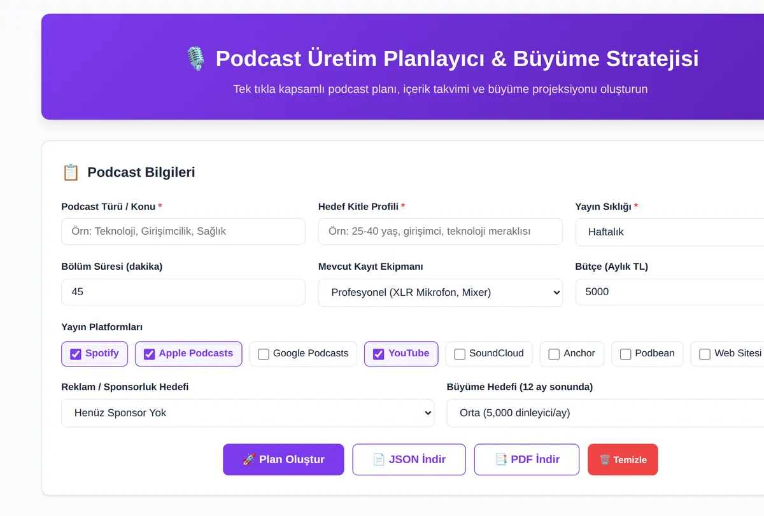
Task: Click the Podcast Bilgileri heading text
Action: [x=141, y=172]
